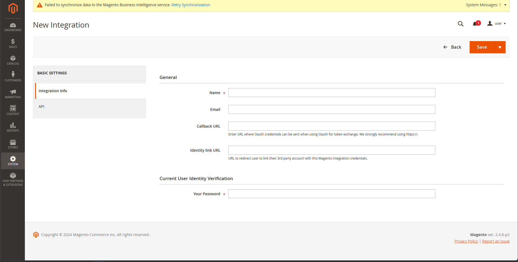Switch to the API tab
The width and height of the screenshot is (518, 262).
coord(91,107)
